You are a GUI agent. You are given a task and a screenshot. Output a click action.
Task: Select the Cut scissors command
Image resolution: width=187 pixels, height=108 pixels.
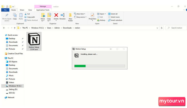[x=27, y=14]
